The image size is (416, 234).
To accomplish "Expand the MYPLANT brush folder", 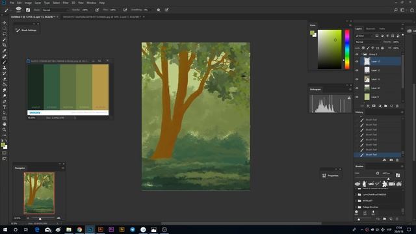I will (356, 201).
